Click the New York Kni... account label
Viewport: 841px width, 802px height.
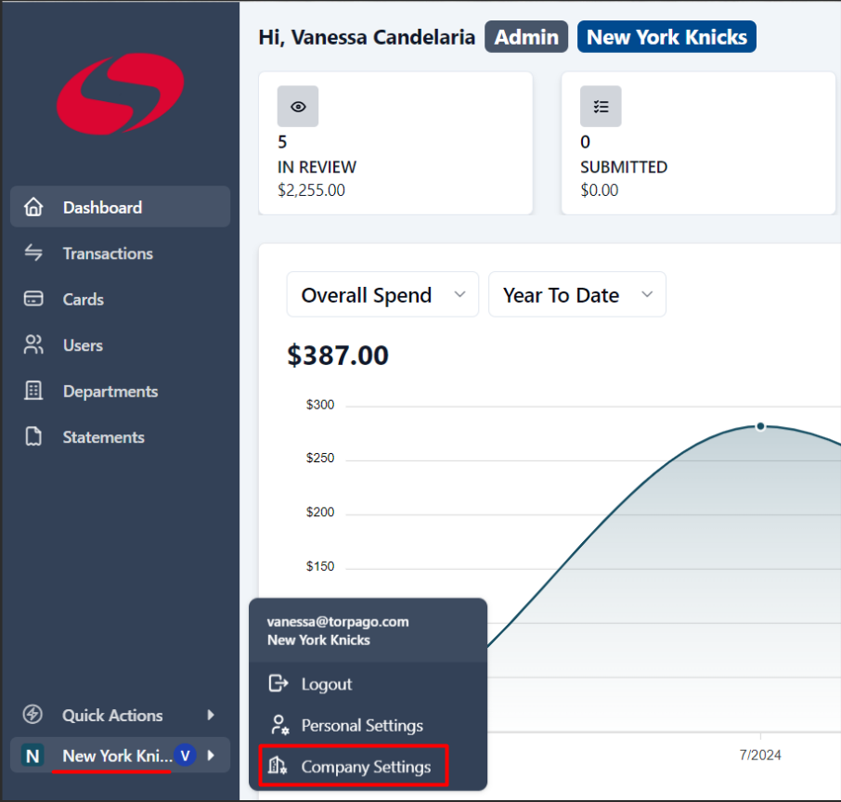click(118, 756)
